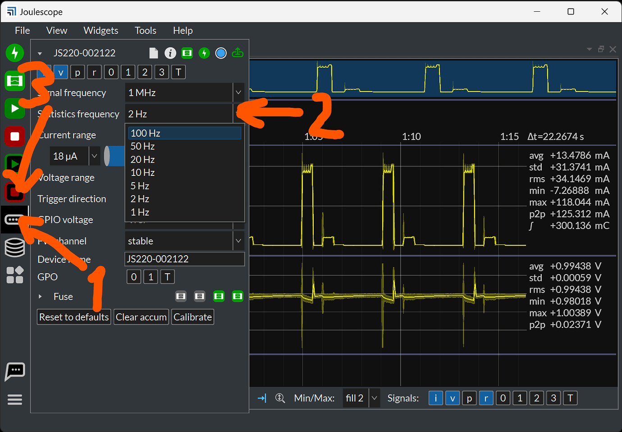Open the memory database stack icon
622x432 pixels.
(x=15, y=247)
